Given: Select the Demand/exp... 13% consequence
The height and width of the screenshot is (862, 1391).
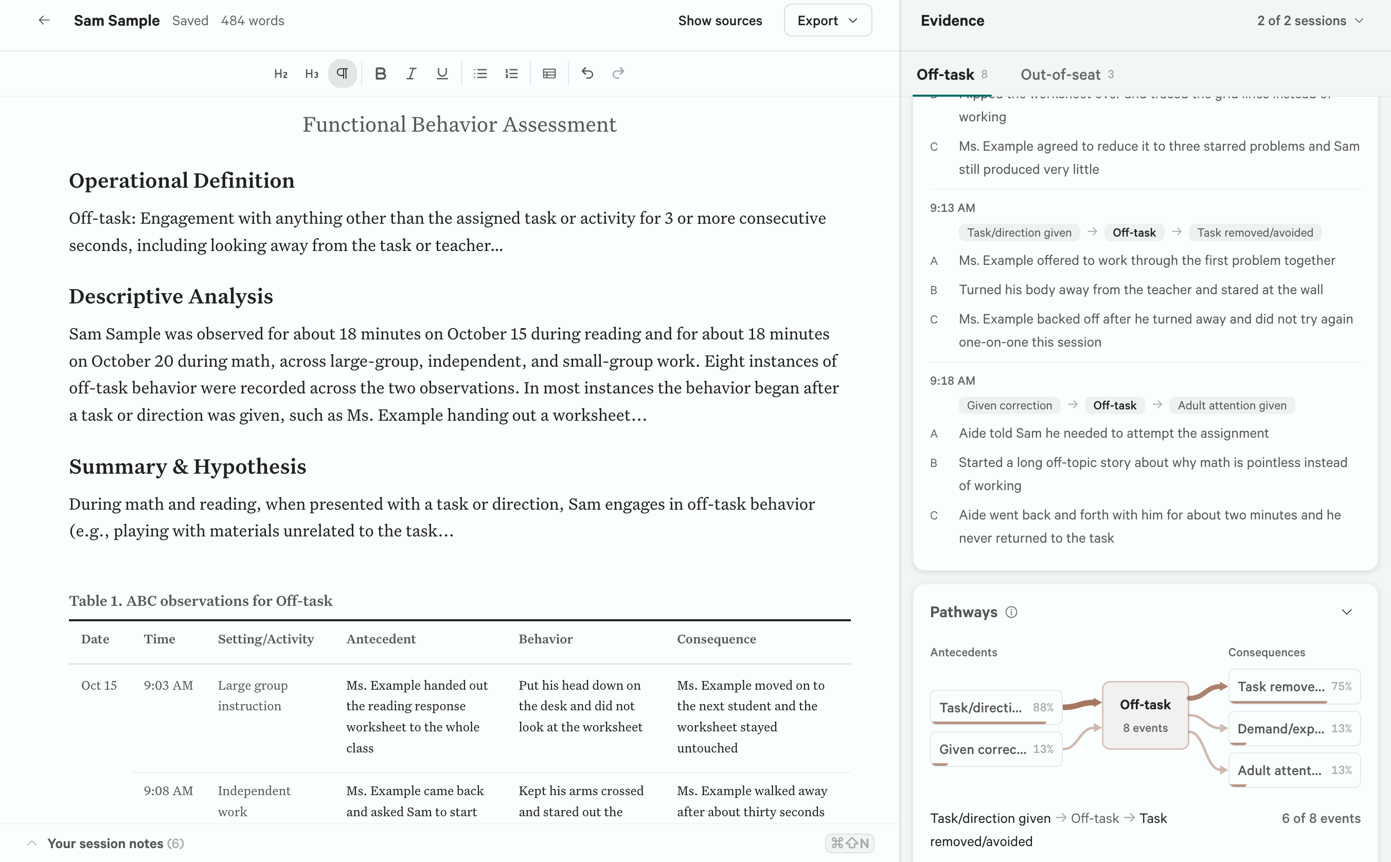Looking at the screenshot, I should point(1295,728).
